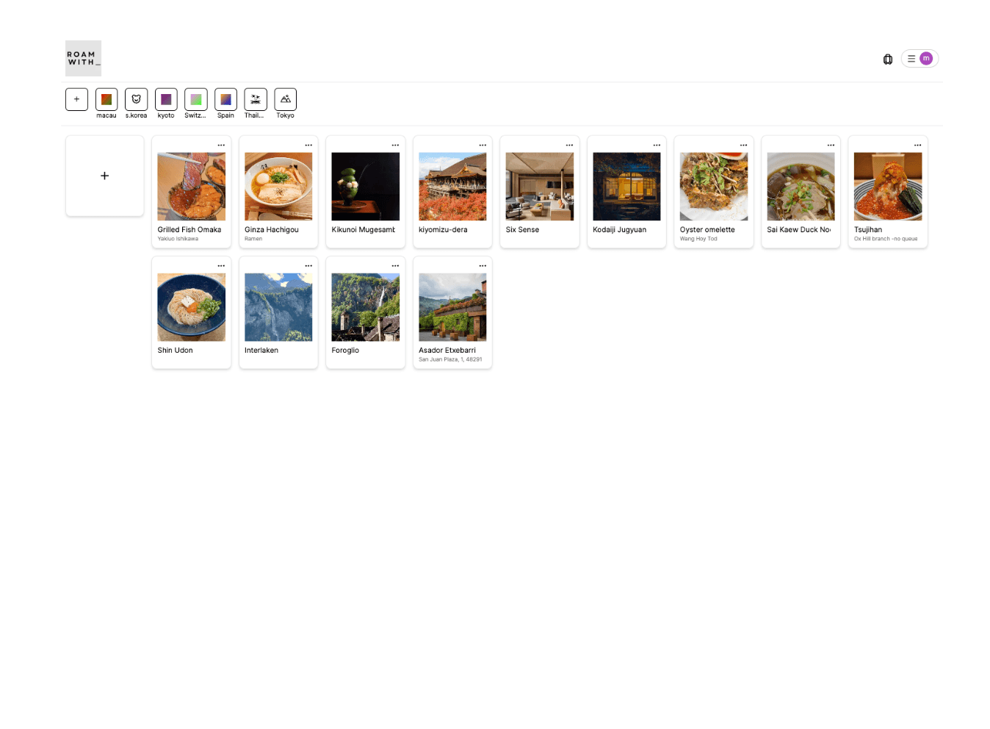Select the Switz... collection
990x729 pixels.
pos(196,99)
